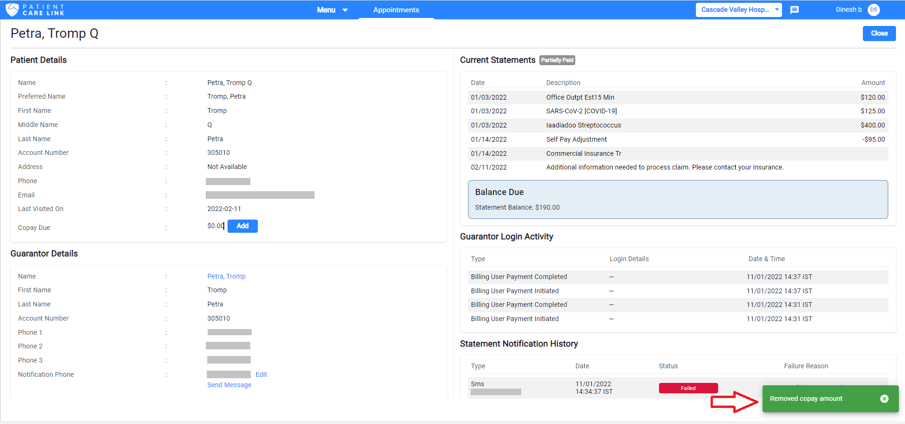The height and width of the screenshot is (424, 905).
Task: Click the Partially Paid status badge
Action: click(557, 60)
